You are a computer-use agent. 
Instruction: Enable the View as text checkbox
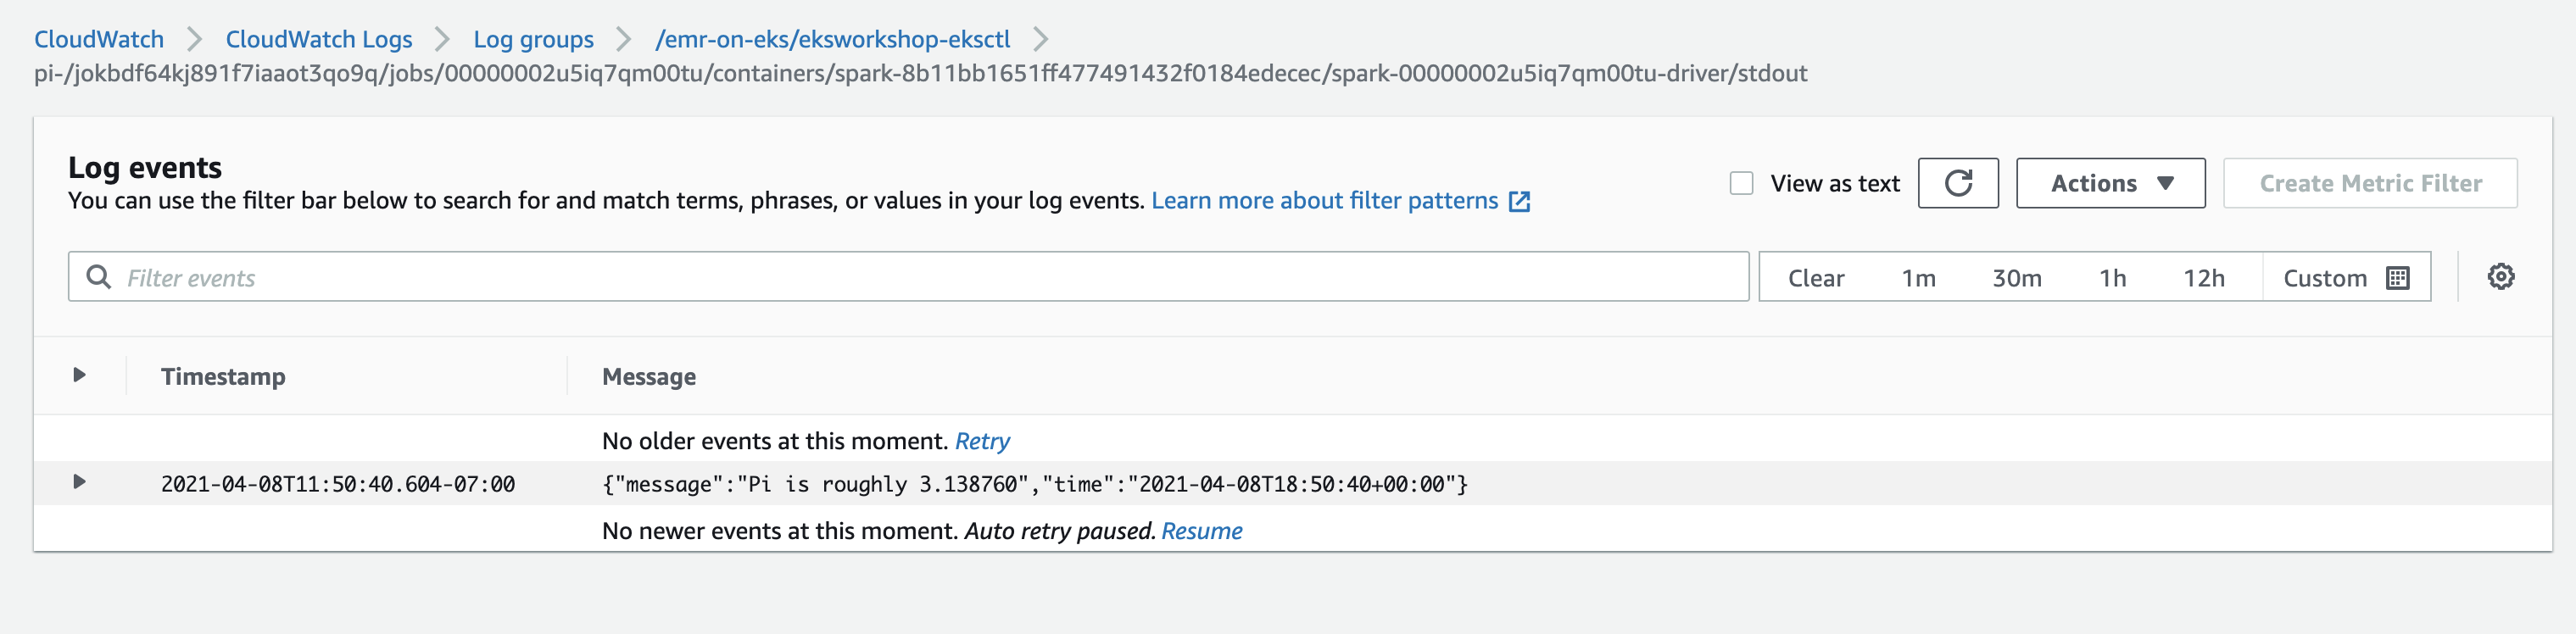[x=1741, y=183]
